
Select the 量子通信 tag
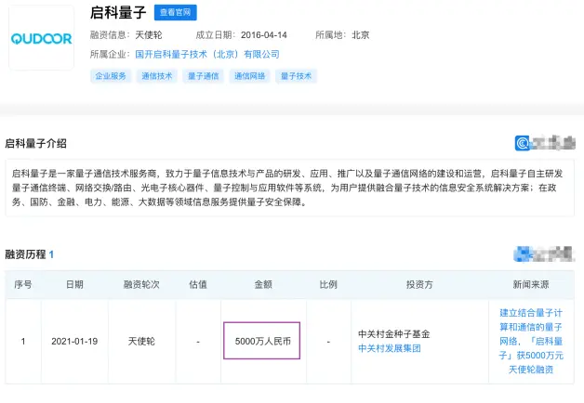[204, 76]
